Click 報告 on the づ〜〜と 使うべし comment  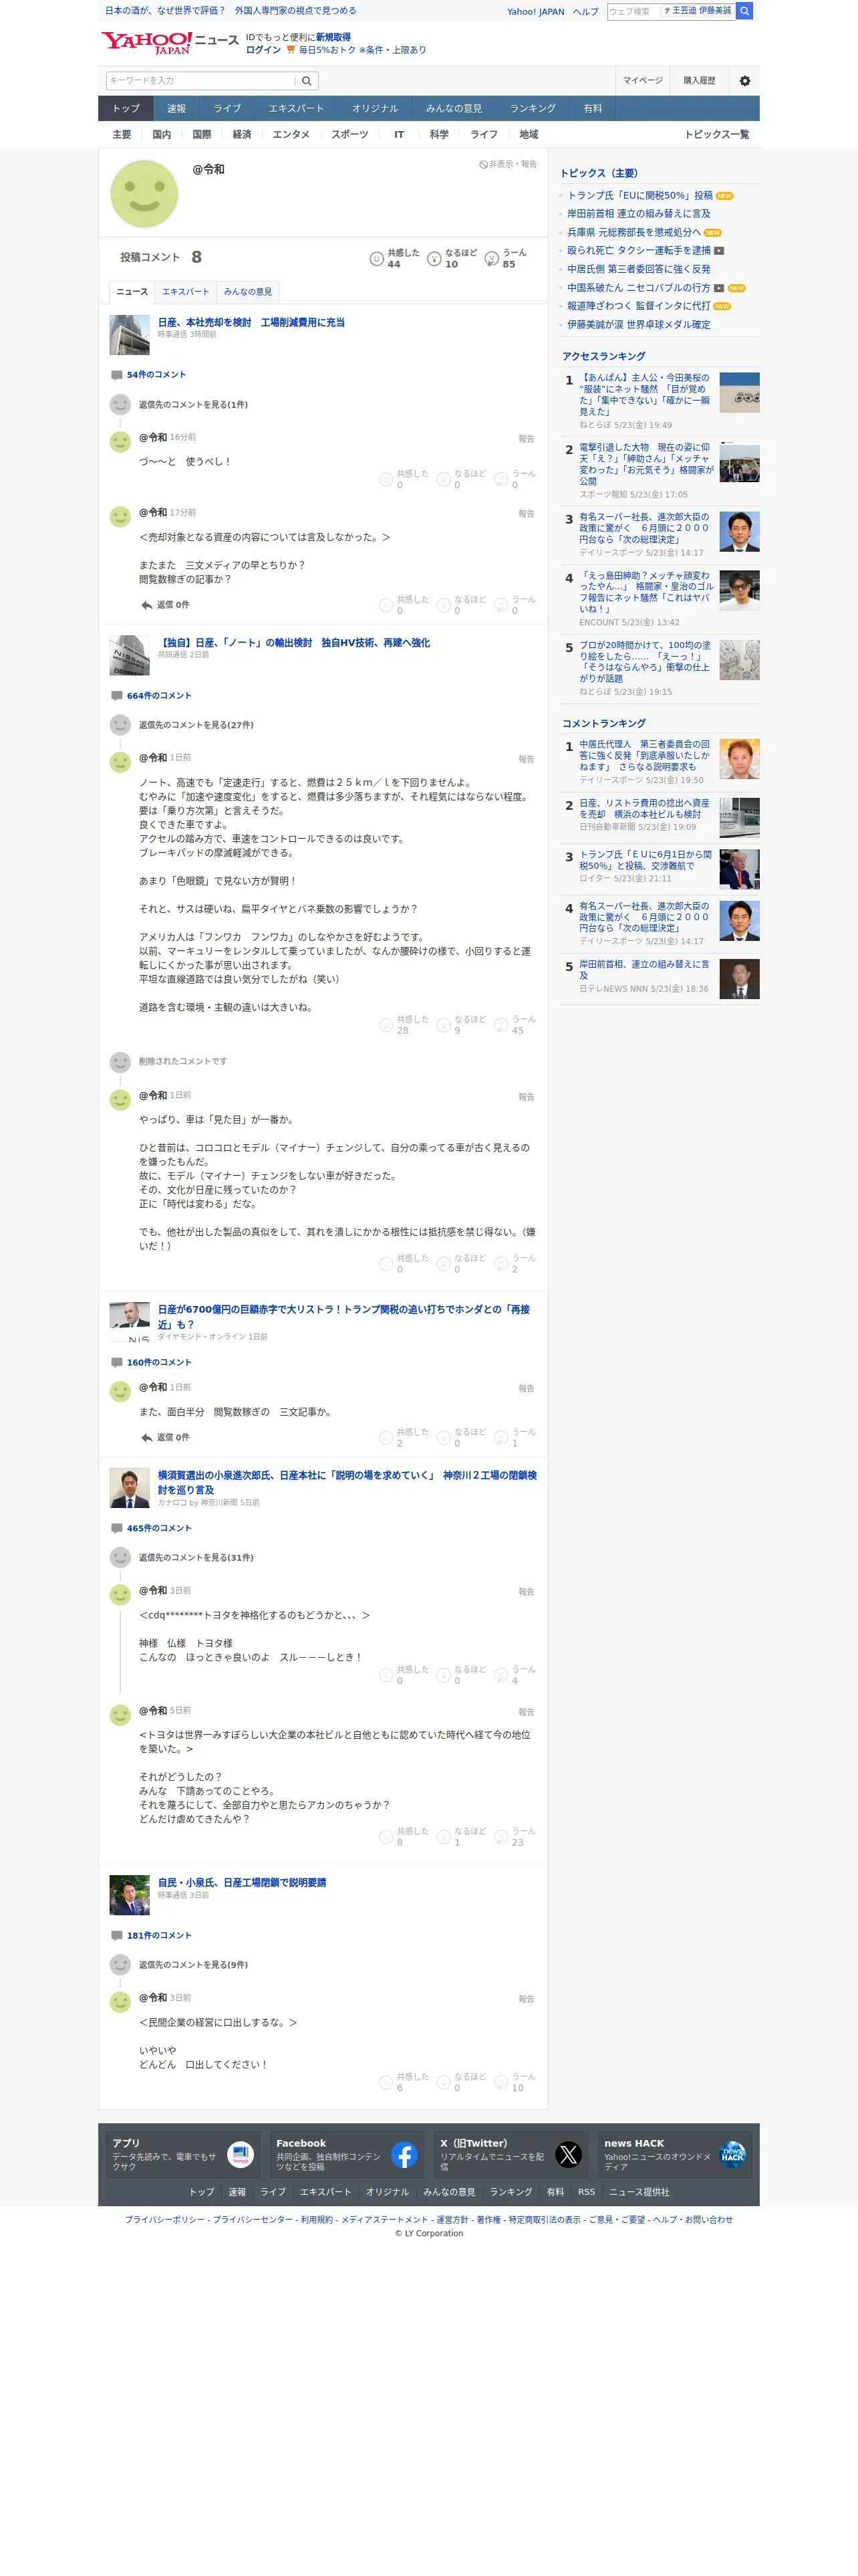(527, 439)
